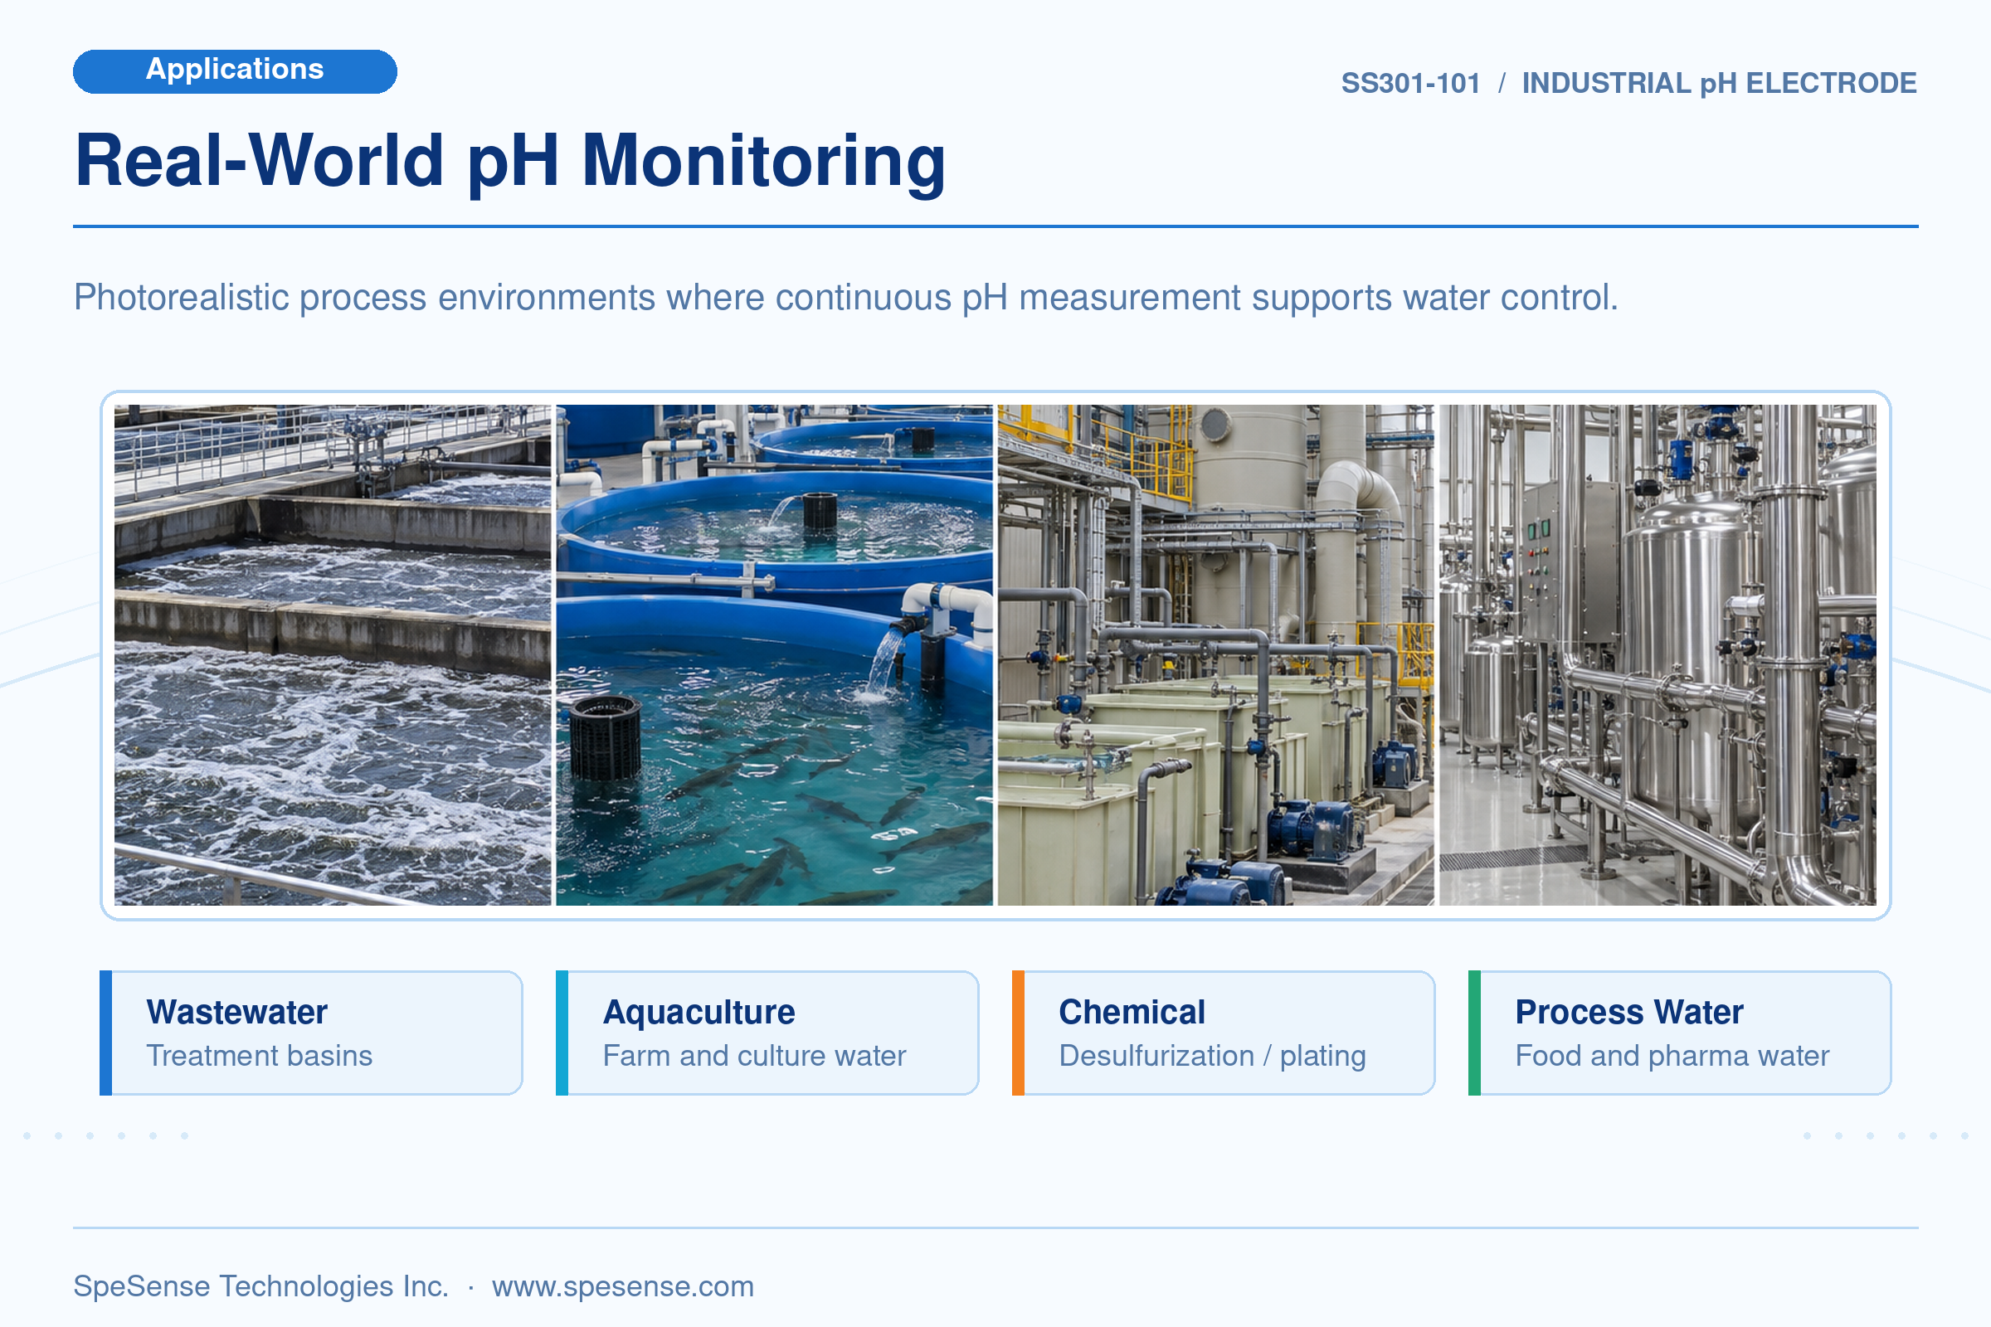Image resolution: width=1991 pixels, height=1327 pixels.
Task: Click the SpeSense Technologies Inc. footer text
Action: pyautogui.click(x=260, y=1286)
